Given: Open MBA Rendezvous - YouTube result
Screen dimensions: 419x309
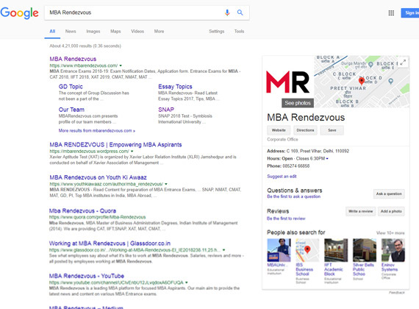Looking at the screenshot, I should click(87, 276).
